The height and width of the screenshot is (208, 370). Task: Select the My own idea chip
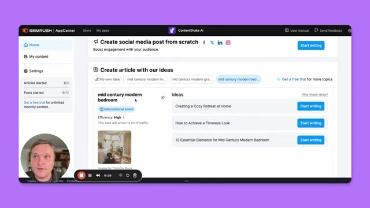pyautogui.click(x=108, y=79)
